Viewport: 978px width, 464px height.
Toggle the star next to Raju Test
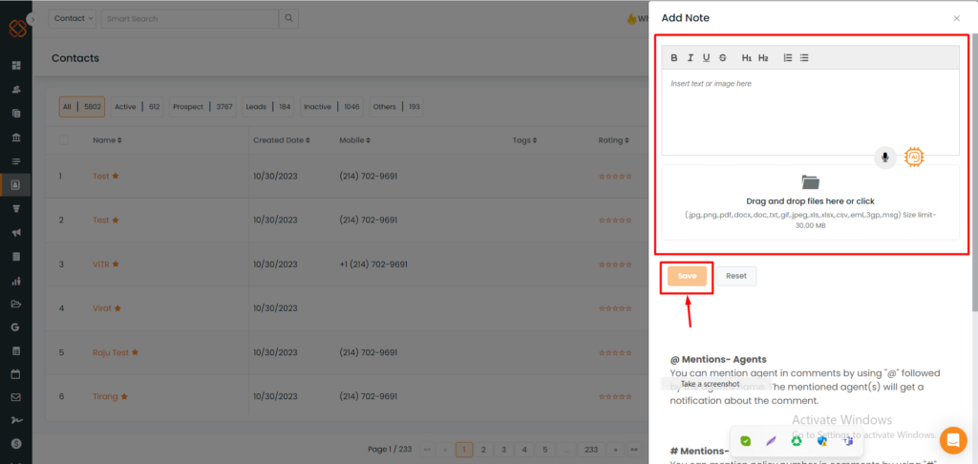pyautogui.click(x=135, y=352)
